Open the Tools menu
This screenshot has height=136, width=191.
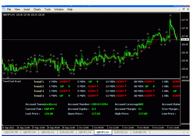pyautogui.click(x=47, y=9)
